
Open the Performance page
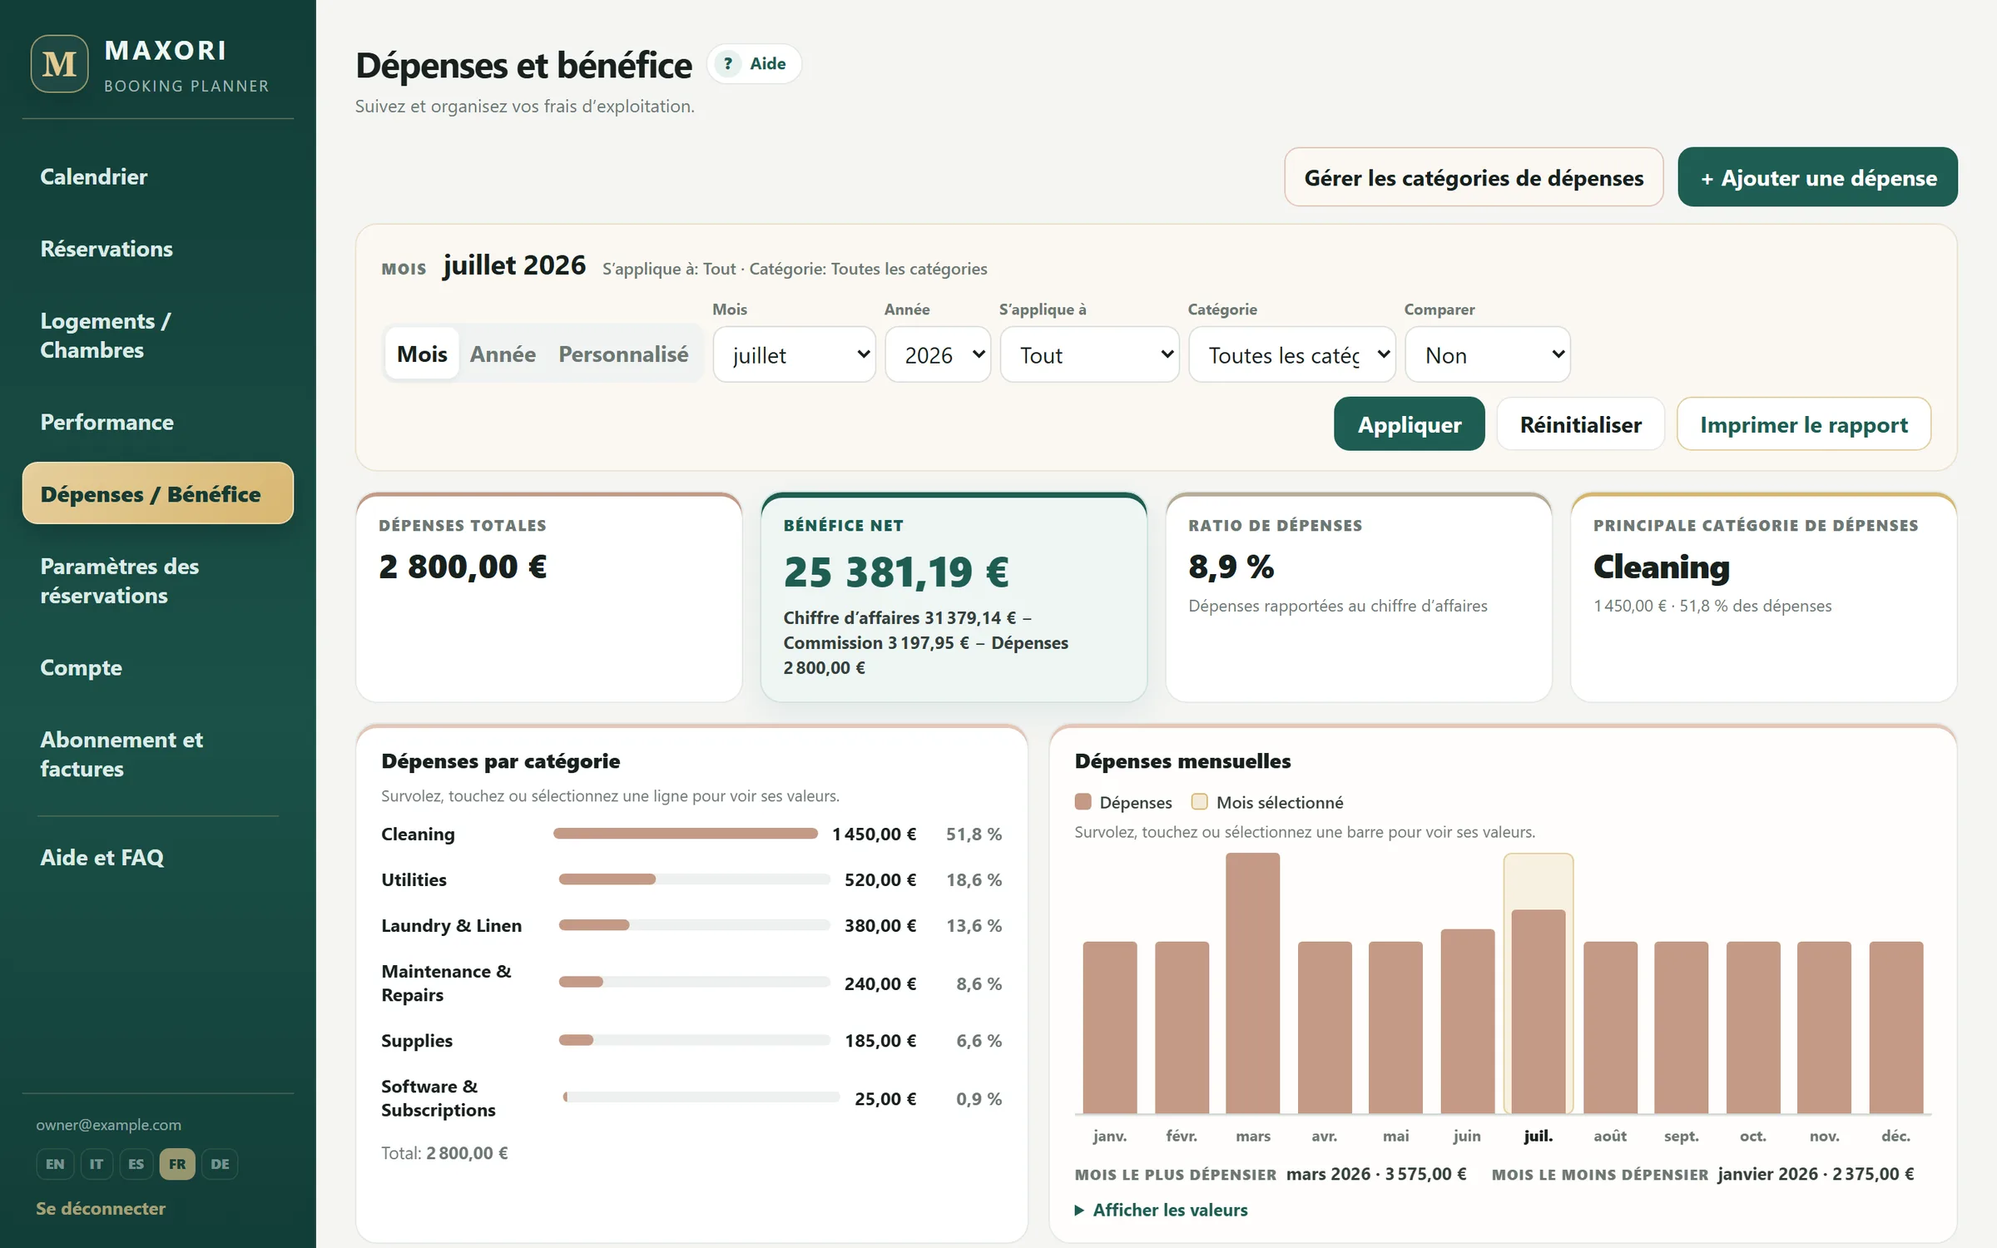(x=158, y=422)
